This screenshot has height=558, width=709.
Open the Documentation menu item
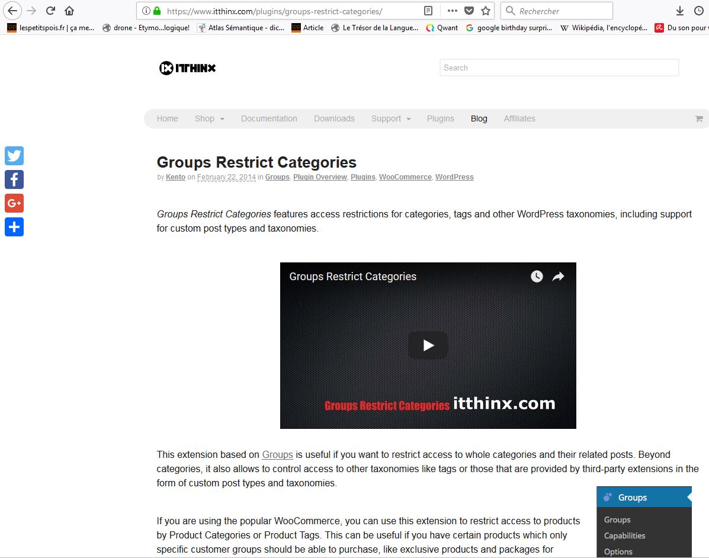269,118
